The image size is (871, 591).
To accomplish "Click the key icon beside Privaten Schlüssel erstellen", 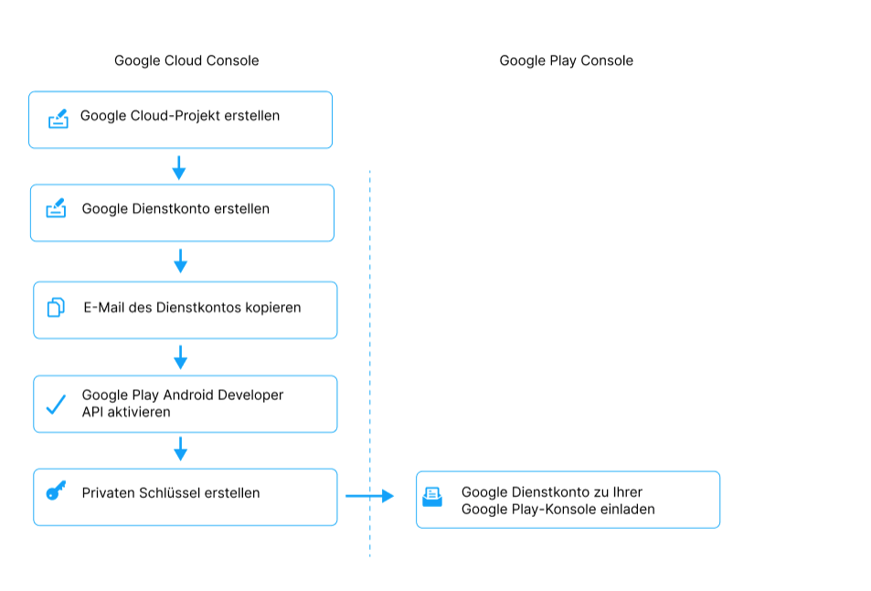I will 56,491.
